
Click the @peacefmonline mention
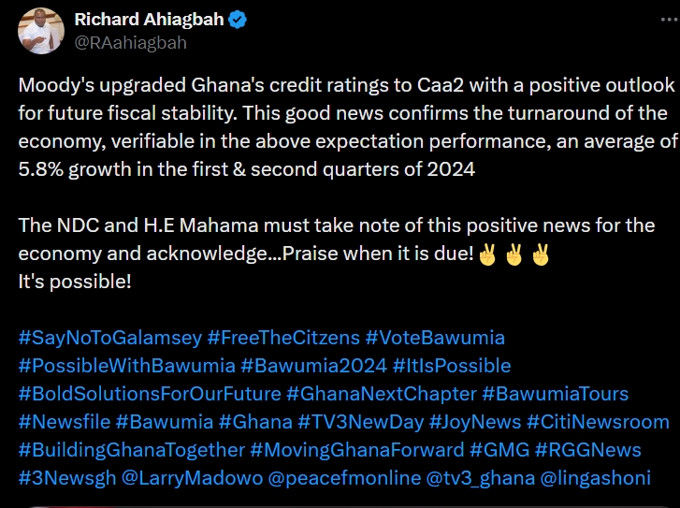click(343, 477)
